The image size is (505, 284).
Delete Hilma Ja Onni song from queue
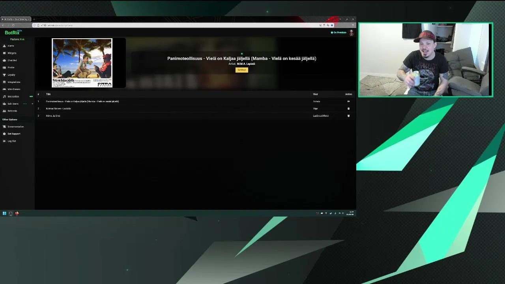348,116
